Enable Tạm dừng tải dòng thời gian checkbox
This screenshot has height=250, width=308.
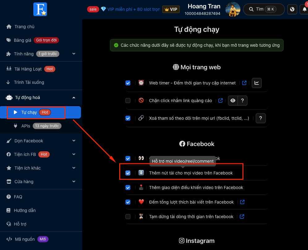(x=128, y=217)
